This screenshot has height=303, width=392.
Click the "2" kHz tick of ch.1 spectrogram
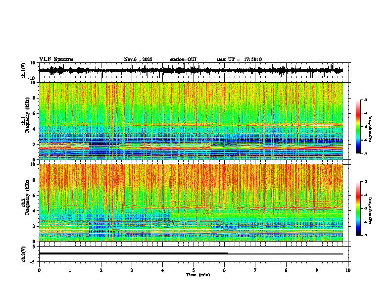click(x=34, y=144)
